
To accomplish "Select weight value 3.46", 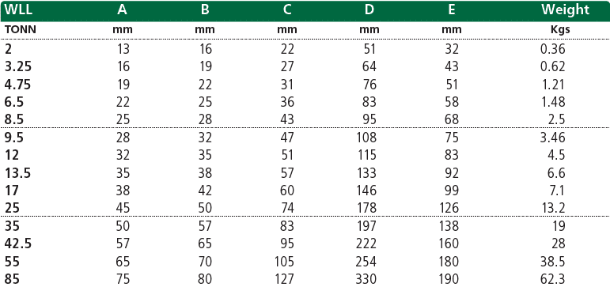I will (x=552, y=138).
